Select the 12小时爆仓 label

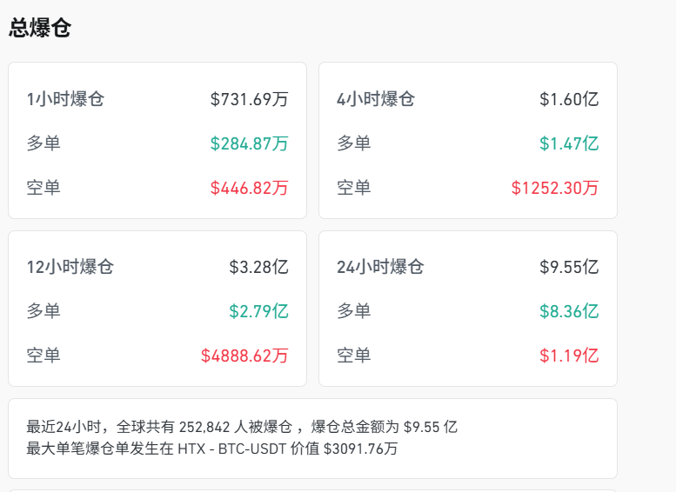(x=70, y=267)
